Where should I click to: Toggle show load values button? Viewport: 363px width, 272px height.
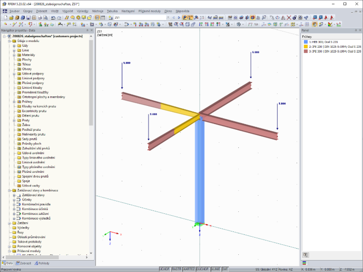point(190,18)
